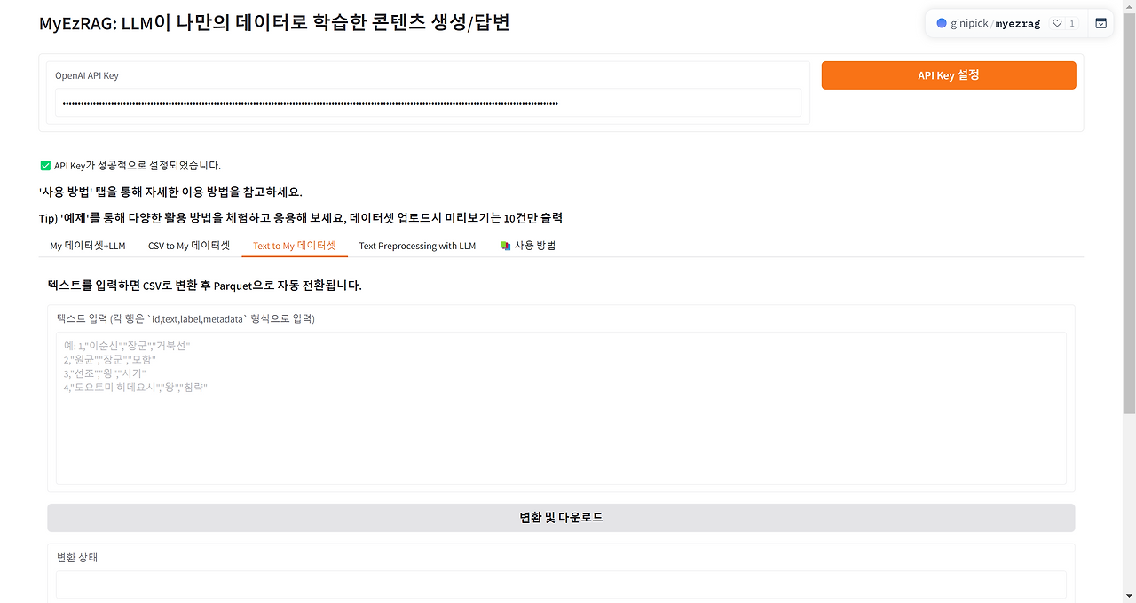Click the scrollbar down arrow
1136x603 pixels.
pos(1129,596)
